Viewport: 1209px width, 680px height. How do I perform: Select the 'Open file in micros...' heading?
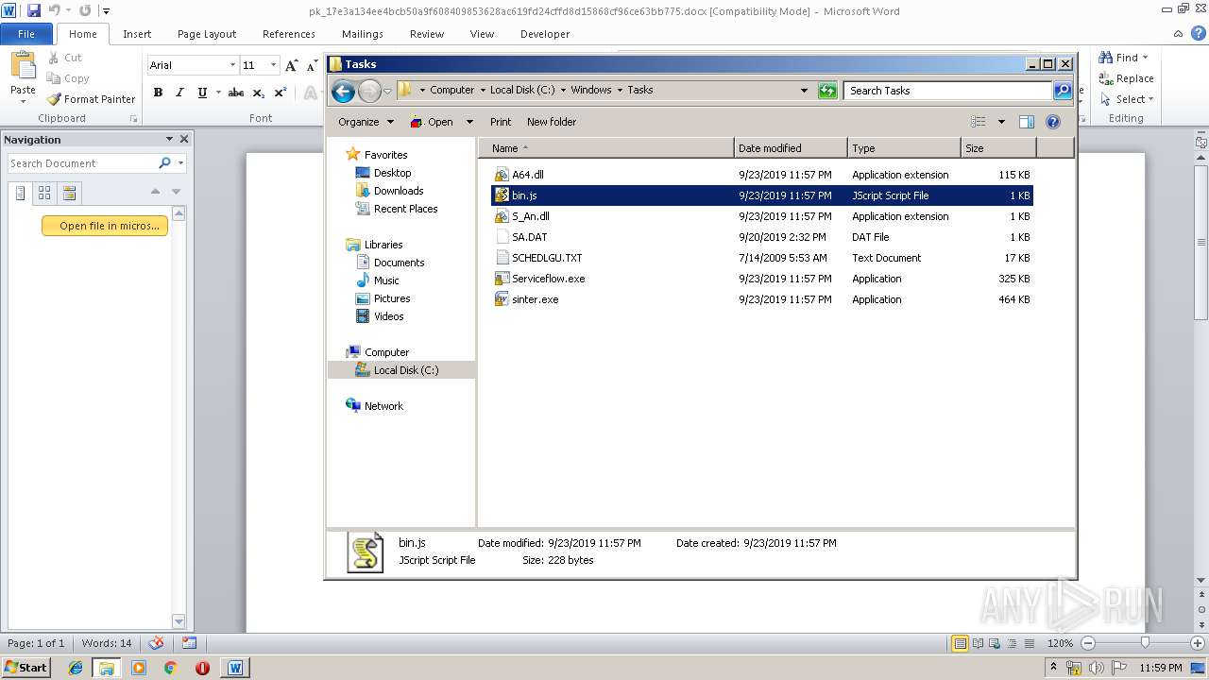(105, 226)
